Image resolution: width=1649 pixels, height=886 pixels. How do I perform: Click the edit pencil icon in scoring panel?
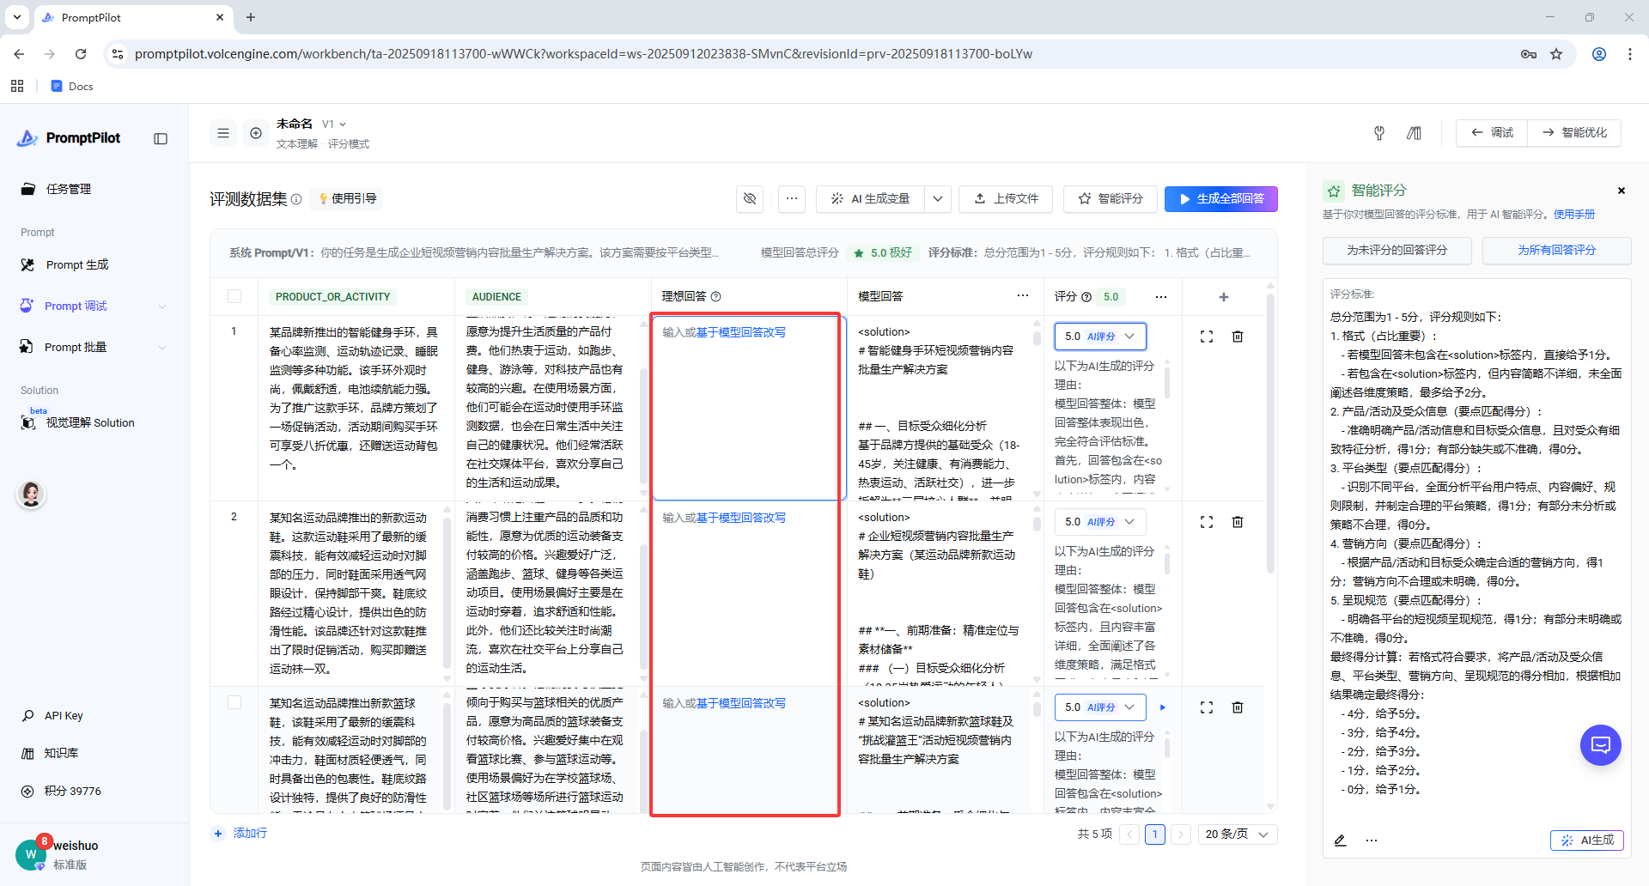[1340, 840]
